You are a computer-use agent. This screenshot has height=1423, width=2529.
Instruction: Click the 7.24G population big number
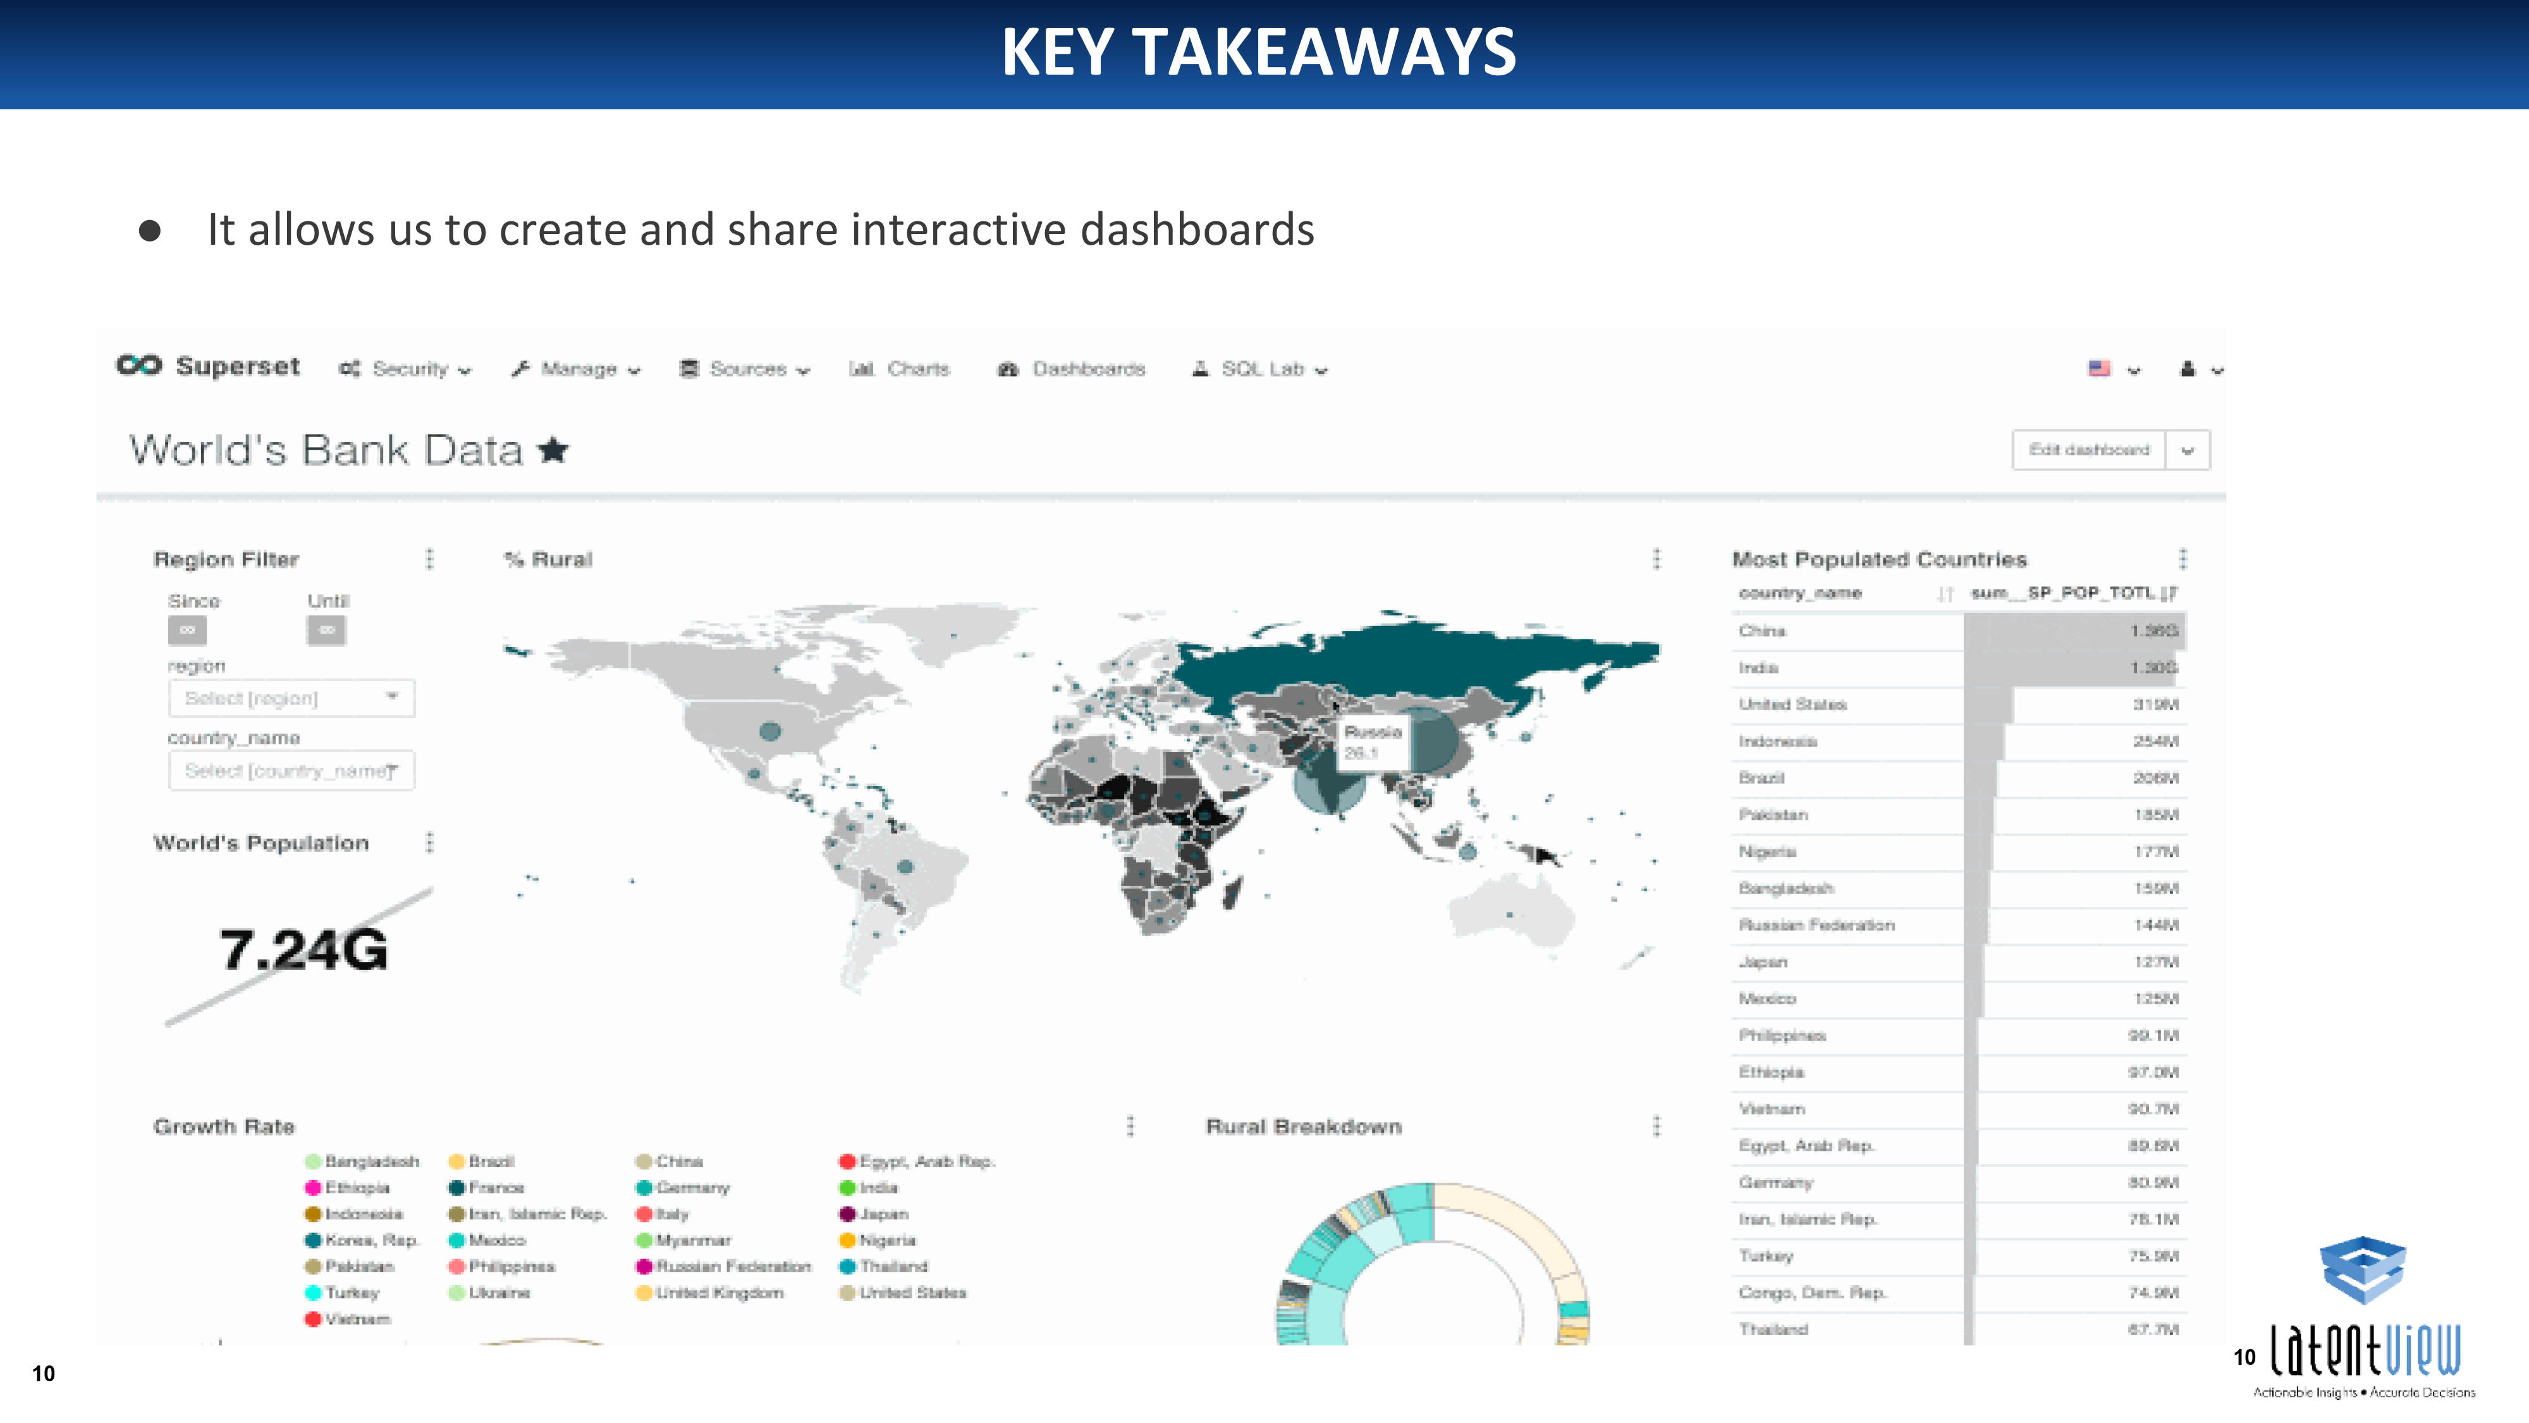(303, 950)
